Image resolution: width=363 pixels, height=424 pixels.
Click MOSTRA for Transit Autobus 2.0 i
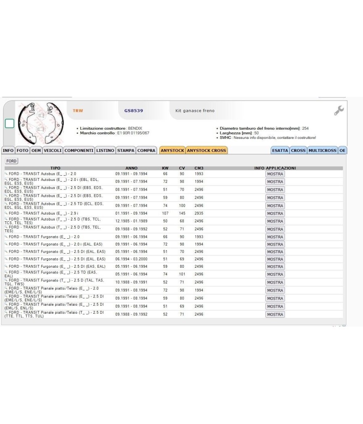275,182
